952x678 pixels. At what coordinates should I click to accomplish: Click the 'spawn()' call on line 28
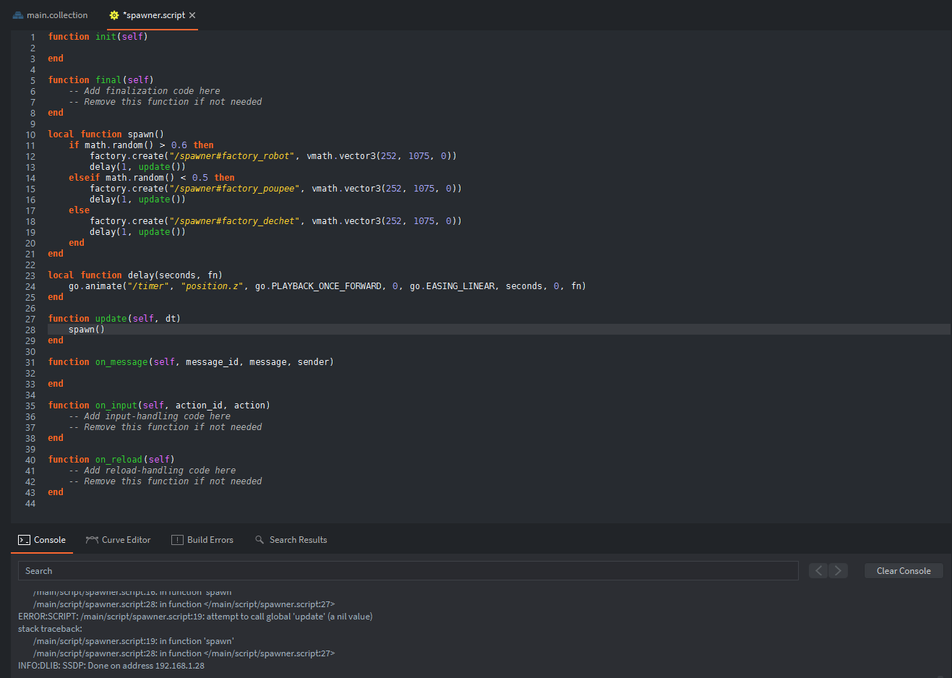click(87, 330)
